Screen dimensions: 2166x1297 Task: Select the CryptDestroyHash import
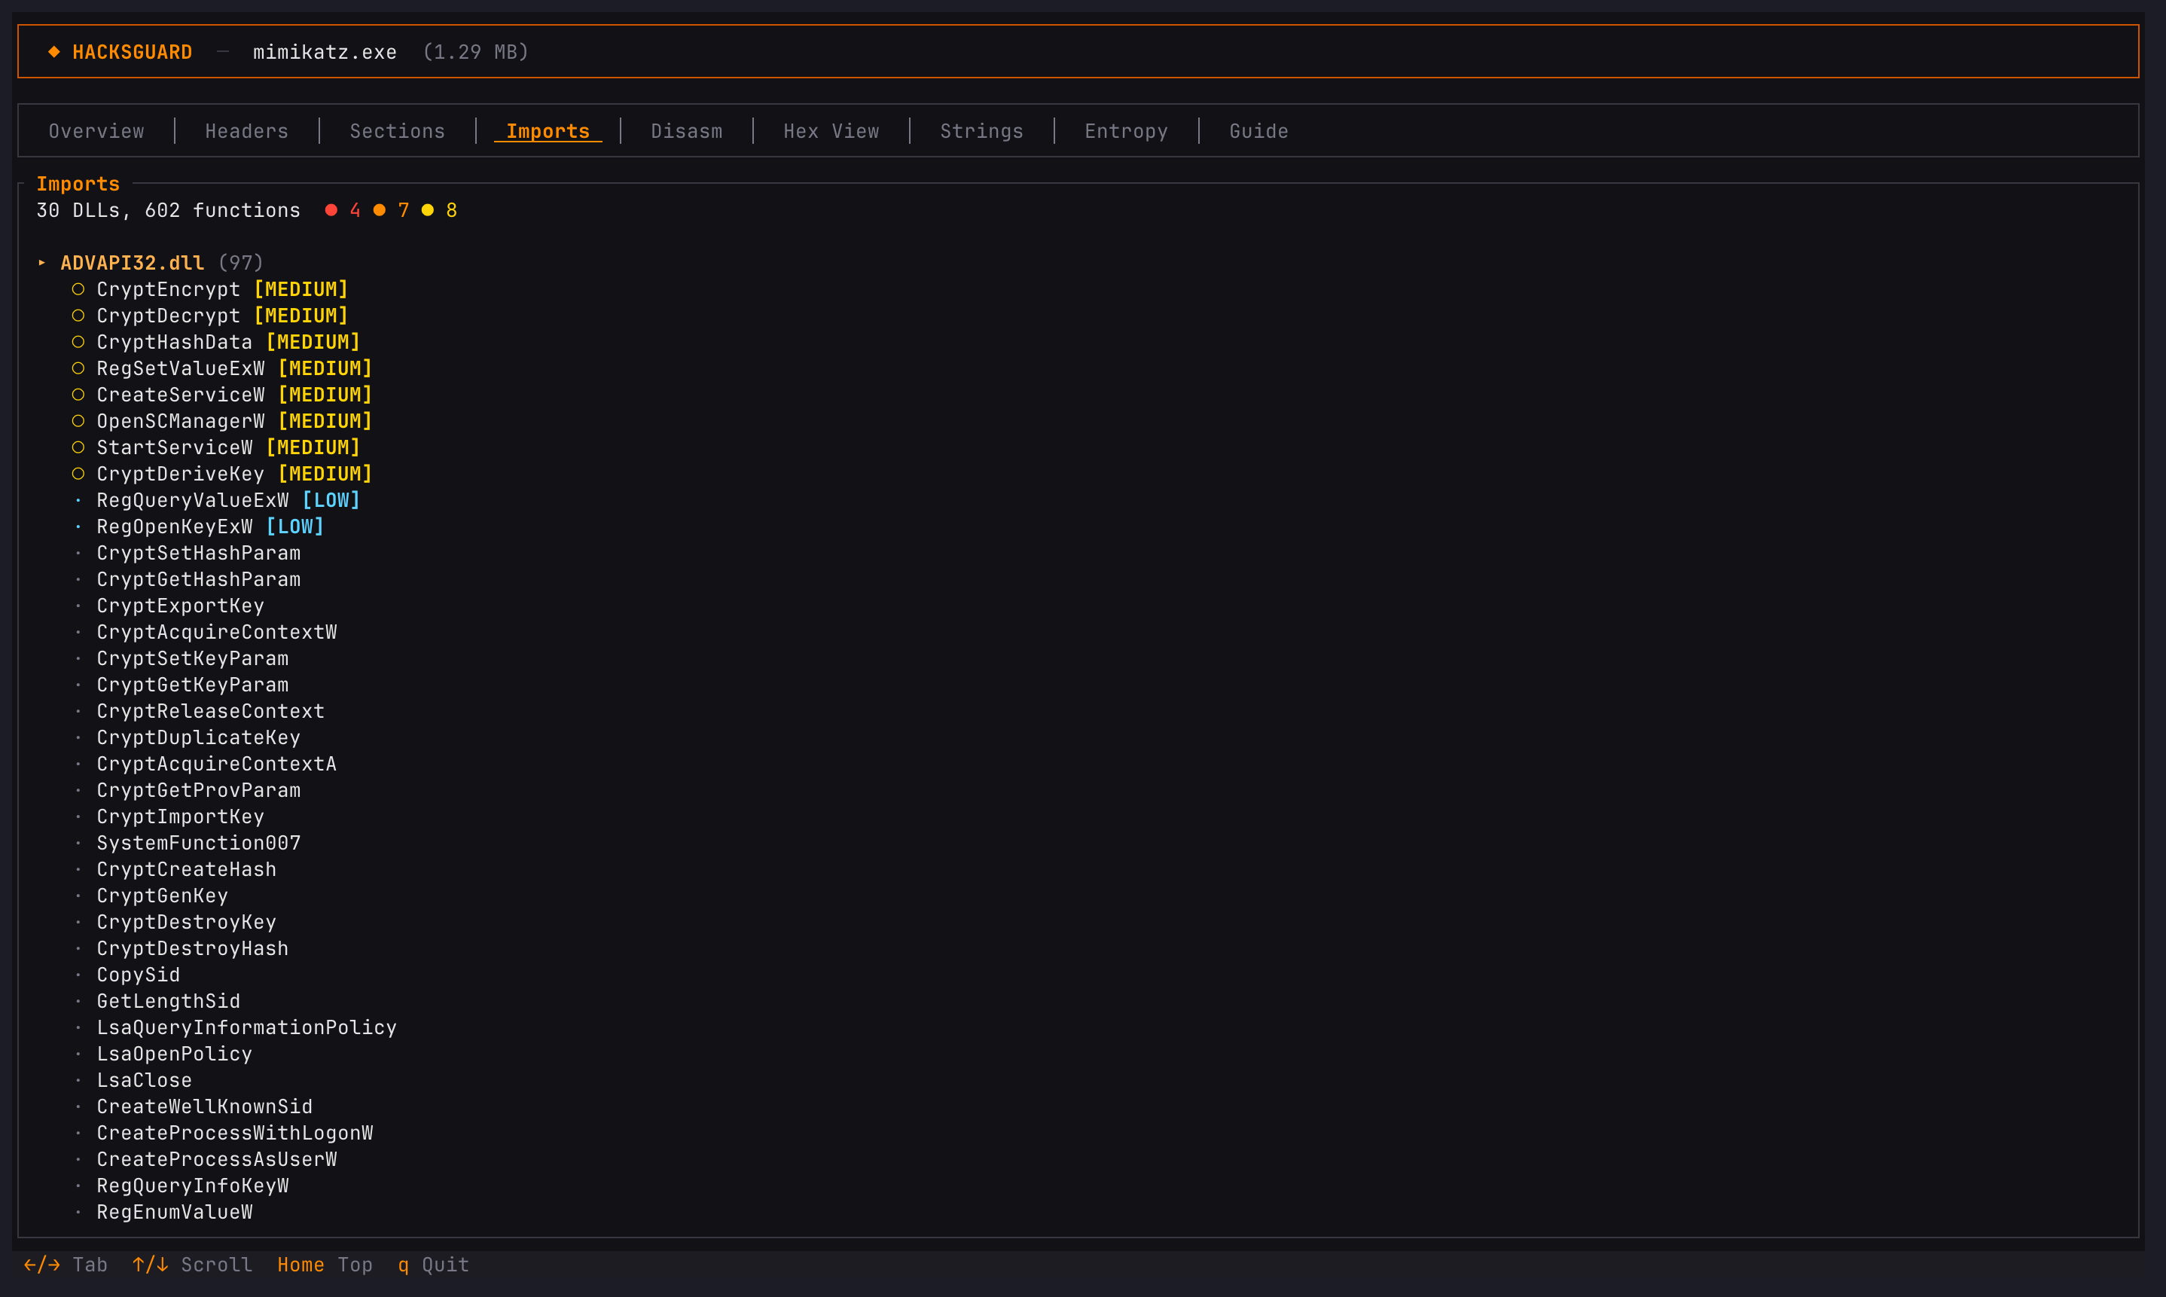pyautogui.click(x=192, y=948)
